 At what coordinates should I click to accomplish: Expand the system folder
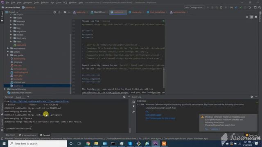click(8, 52)
